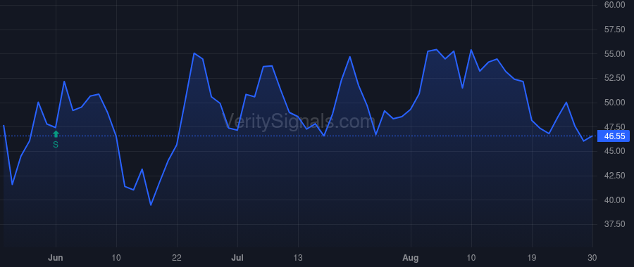Viewport: 634px width, 267px height.
Task: Select the 47.50 price axis label
Action: click(614, 127)
